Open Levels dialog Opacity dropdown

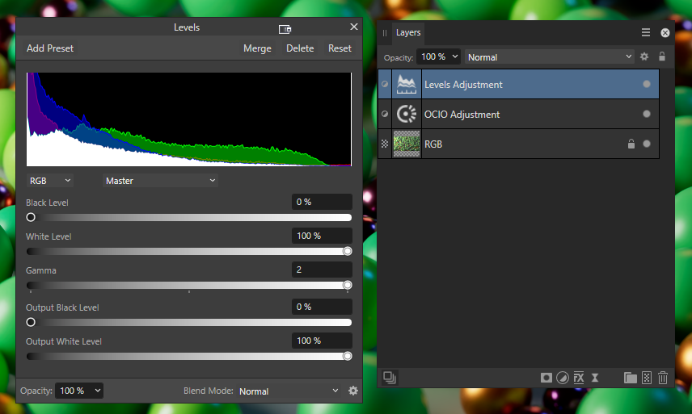coord(79,391)
